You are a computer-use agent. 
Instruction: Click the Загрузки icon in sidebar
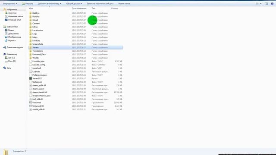point(6,13)
